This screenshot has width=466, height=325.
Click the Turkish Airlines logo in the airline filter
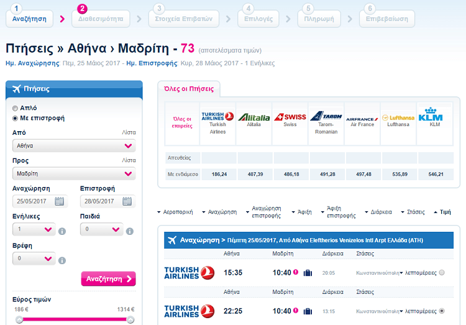[x=217, y=116]
